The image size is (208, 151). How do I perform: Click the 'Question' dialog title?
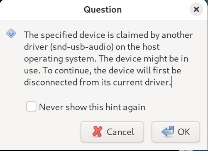pyautogui.click(x=103, y=10)
